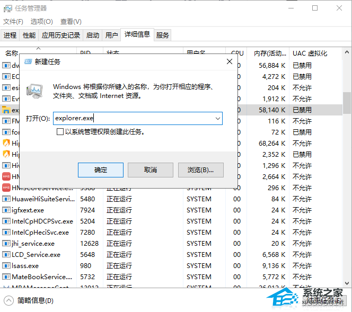Click the scrollbar up arrow
The width and height of the screenshot is (352, 312).
(x=347, y=52)
